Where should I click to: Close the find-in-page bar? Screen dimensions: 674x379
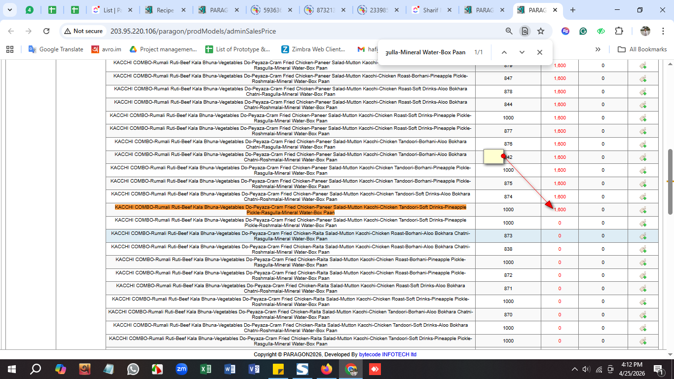[539, 52]
